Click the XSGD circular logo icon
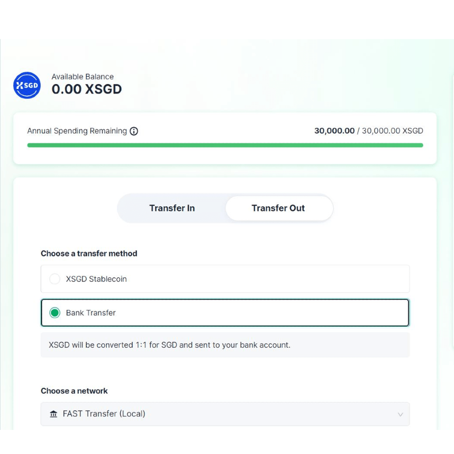Viewport: 454px width, 454px height. click(26, 85)
